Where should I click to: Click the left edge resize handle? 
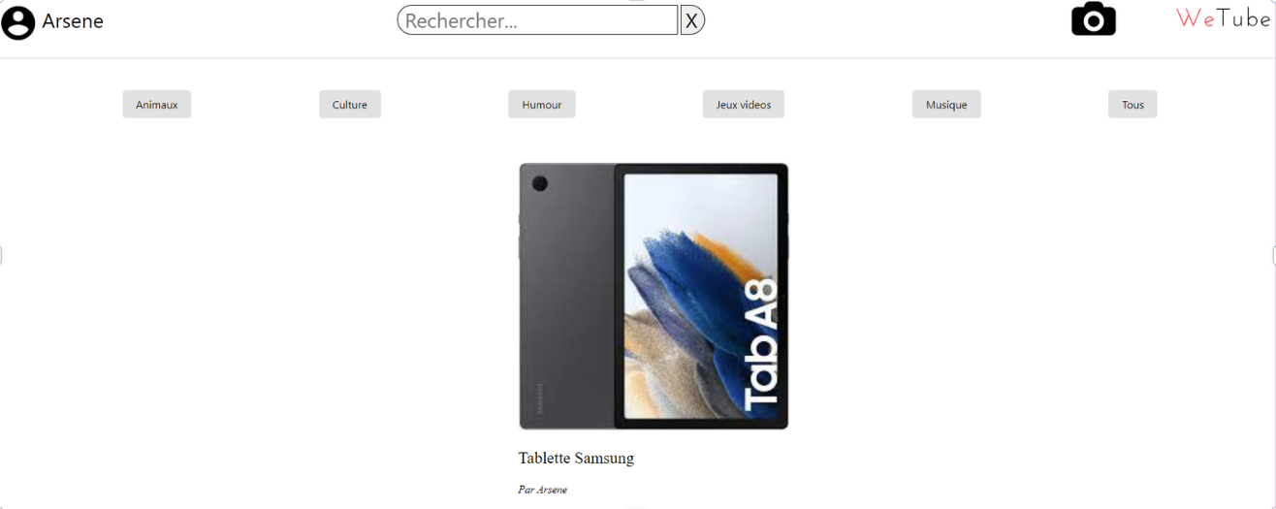tap(2, 255)
